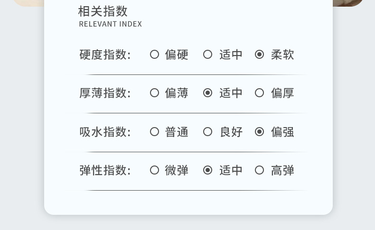Choose 适中 radio in 弹性指数 row
375x230 pixels.
point(207,170)
